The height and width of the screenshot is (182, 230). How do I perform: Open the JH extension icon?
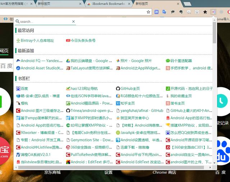click(156, 12)
